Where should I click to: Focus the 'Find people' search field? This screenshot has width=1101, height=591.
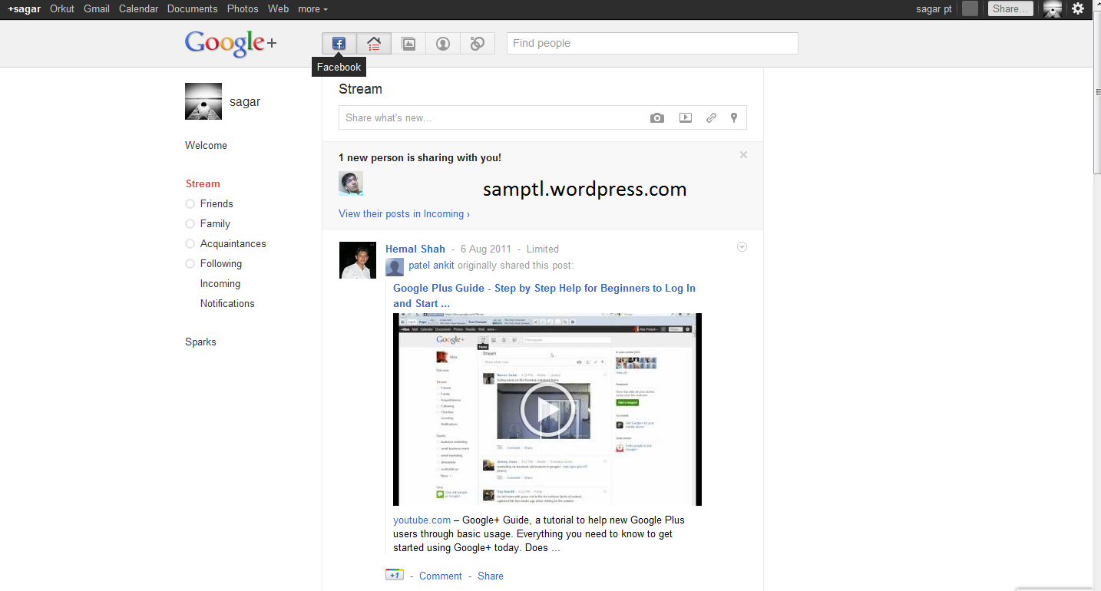click(x=653, y=44)
